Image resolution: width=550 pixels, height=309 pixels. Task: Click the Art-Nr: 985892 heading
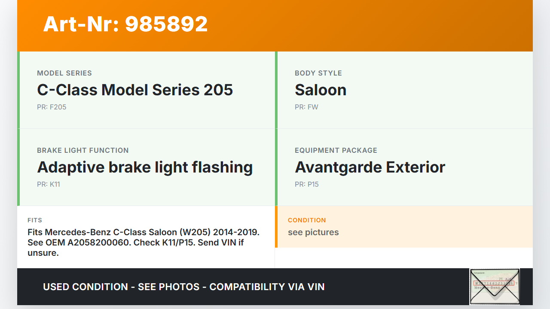(x=125, y=24)
